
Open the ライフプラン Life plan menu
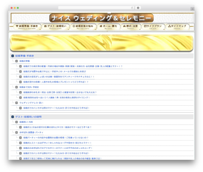click(153, 27)
